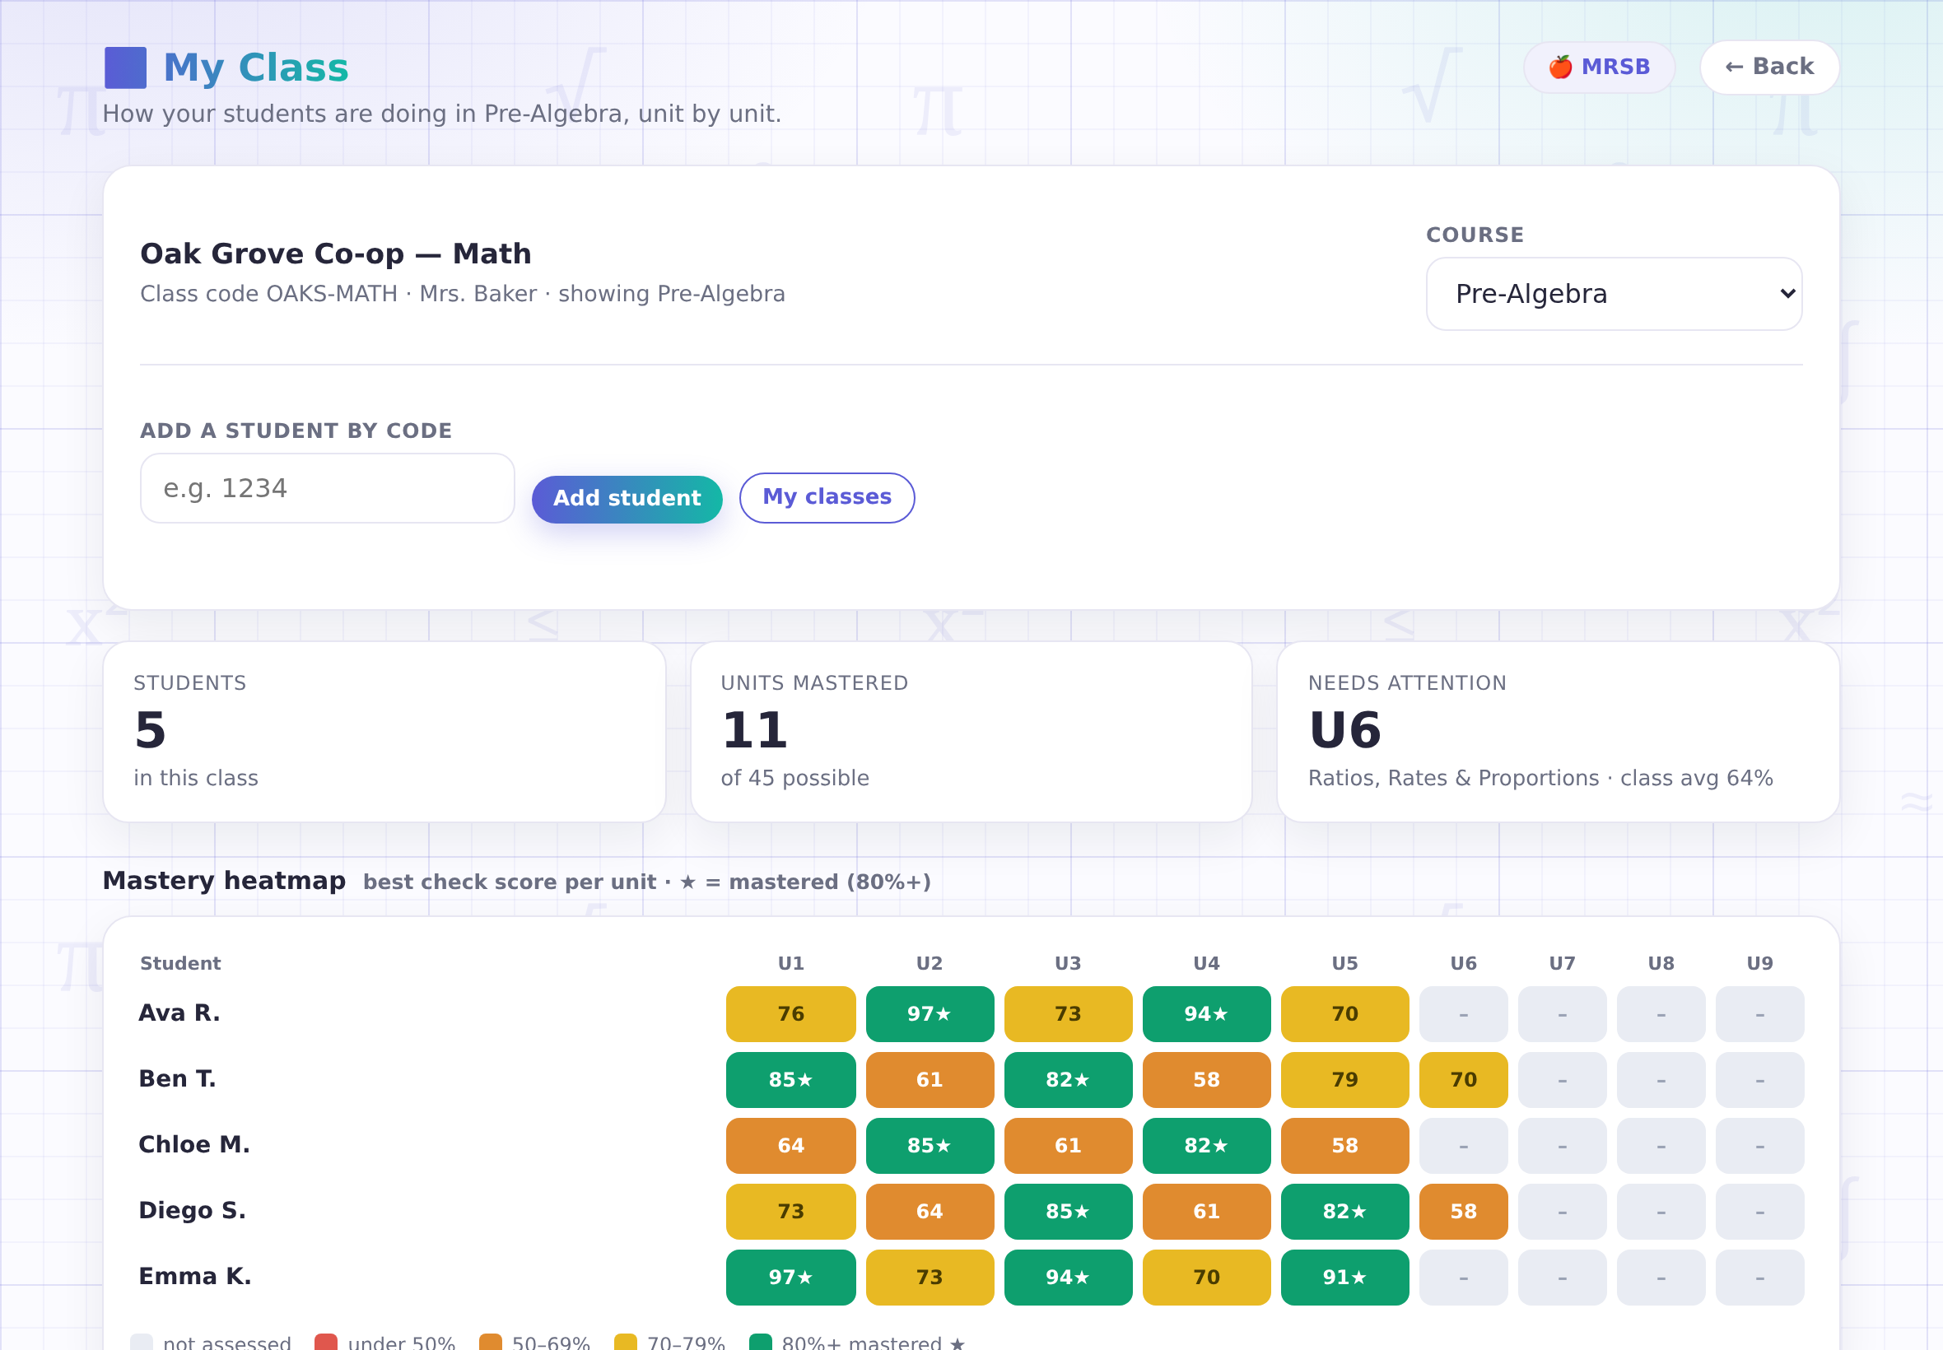Click Emma K.'s U2 score 73
1943x1350 pixels.
pos(930,1278)
